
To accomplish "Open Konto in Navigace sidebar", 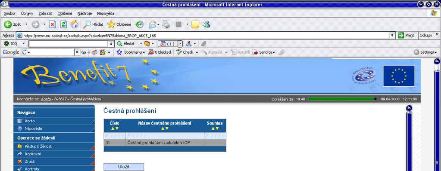I will 54,121.
